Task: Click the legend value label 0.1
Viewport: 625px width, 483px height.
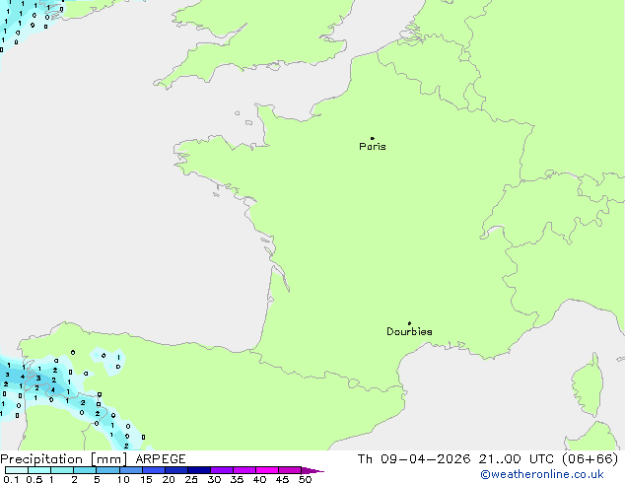Action: (x=11, y=479)
